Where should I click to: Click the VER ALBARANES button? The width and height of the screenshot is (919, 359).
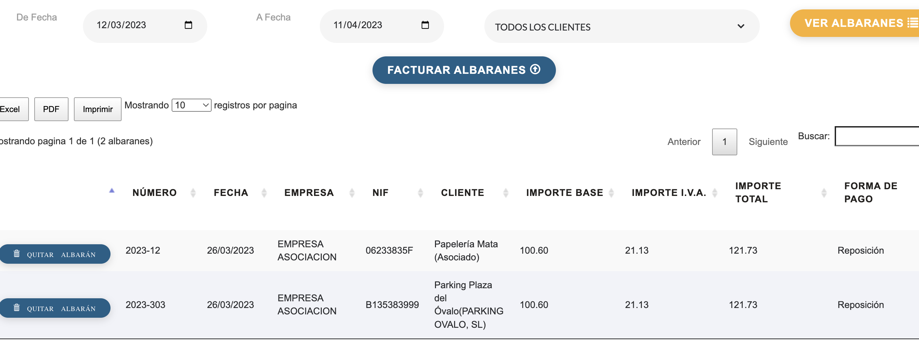[856, 23]
